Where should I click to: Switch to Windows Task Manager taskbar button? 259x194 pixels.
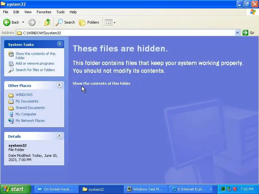click(x=145, y=189)
